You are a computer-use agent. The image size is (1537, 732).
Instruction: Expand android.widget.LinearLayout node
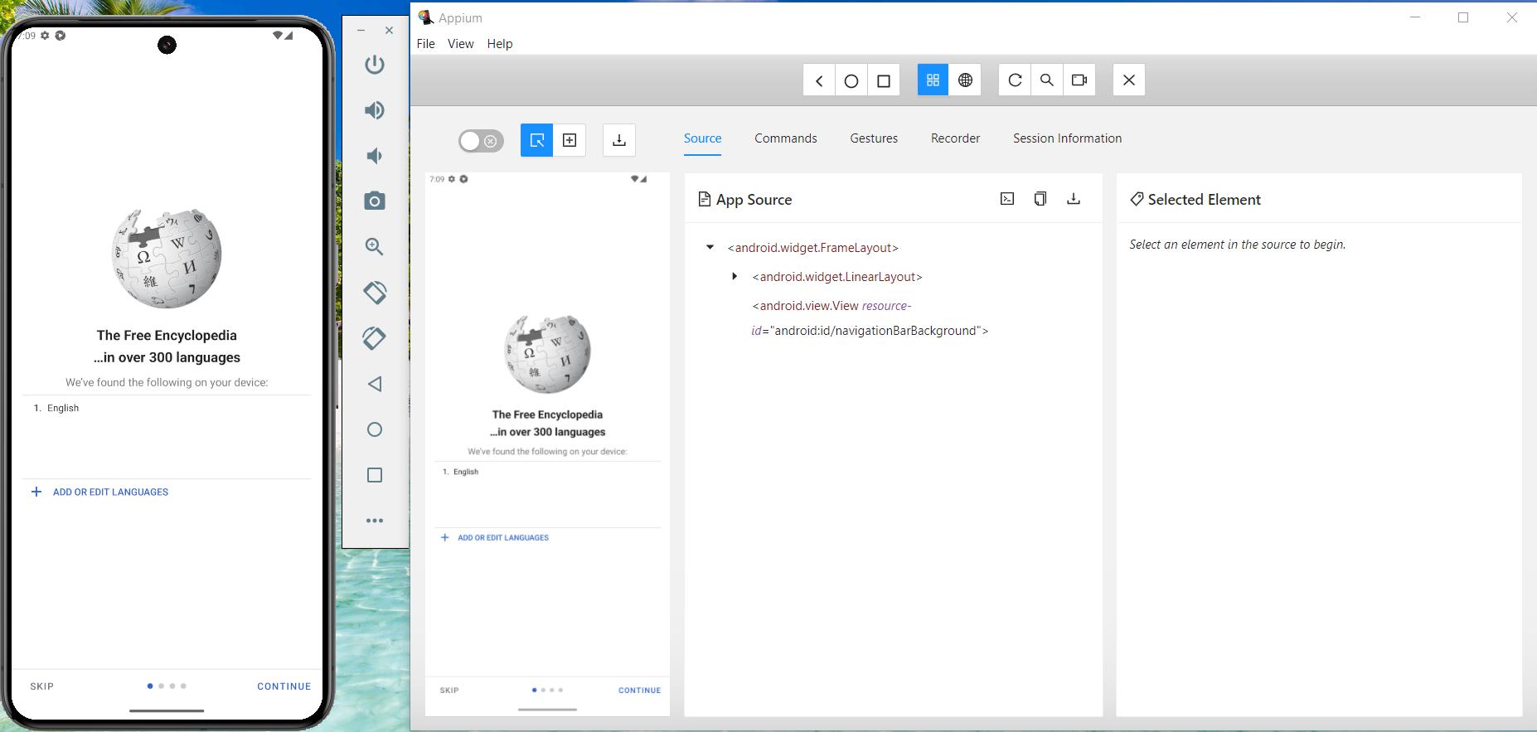[735, 276]
